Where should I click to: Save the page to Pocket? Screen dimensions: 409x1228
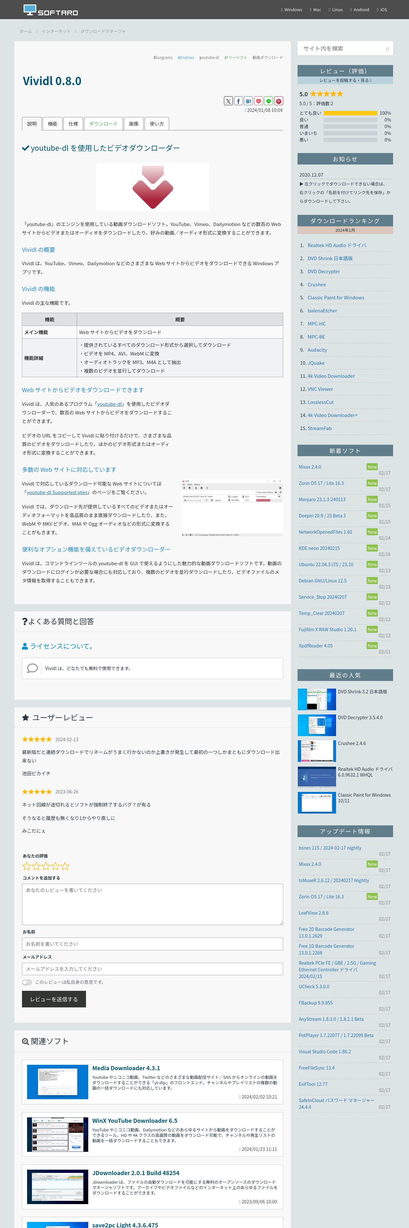pos(259,101)
